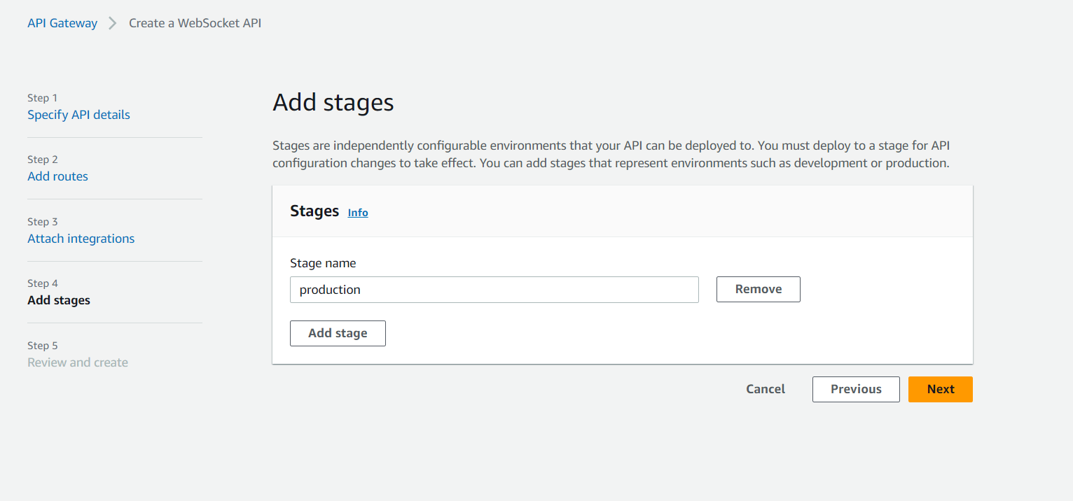This screenshot has height=501, width=1073.
Task: Jump to Attach integrations step
Action: coord(81,239)
